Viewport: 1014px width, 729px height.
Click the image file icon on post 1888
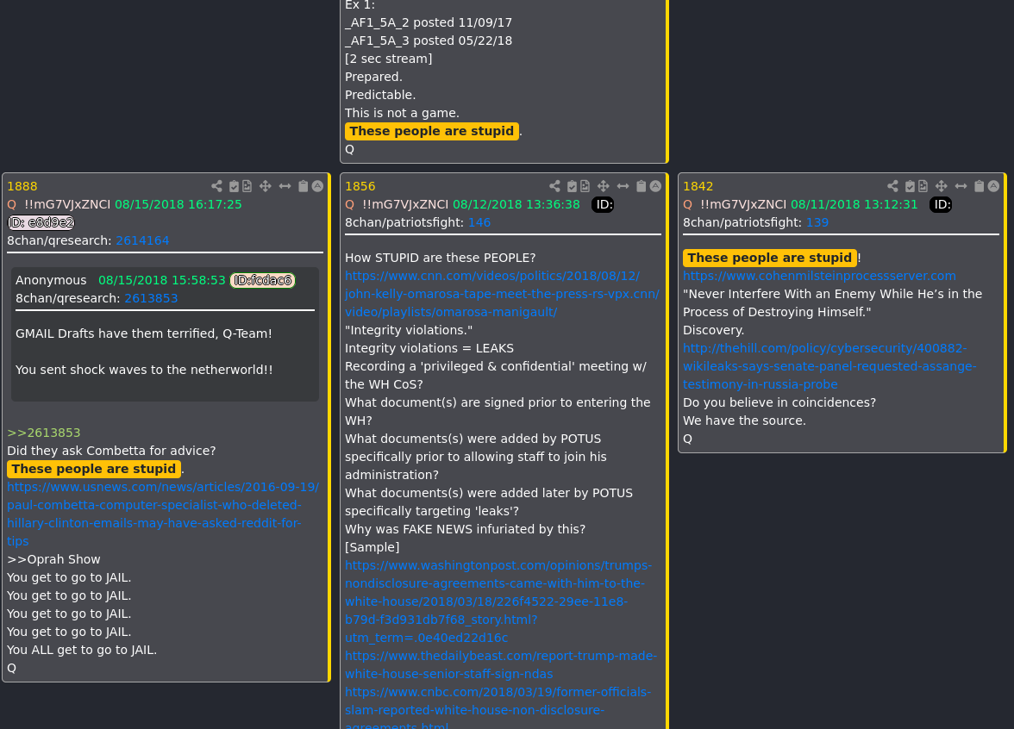[247, 186]
